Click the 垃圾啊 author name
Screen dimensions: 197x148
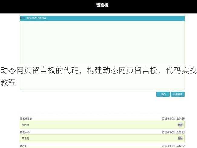click(x=24, y=146)
